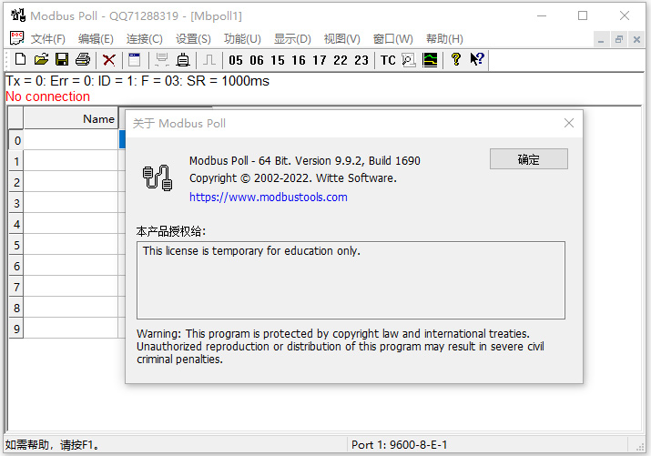Screen dimensions: 651x456
Task: Open the real-time chart icon
Action: pos(430,60)
